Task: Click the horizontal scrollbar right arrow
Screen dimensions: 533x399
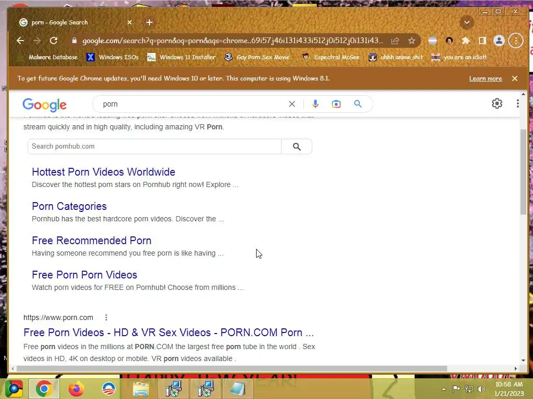Action: tap(516, 368)
